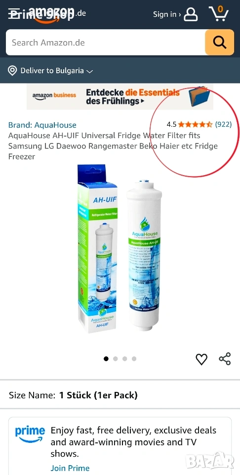Open the Size Name 1 Stück selector
The width and height of the screenshot is (240, 475).
point(120,395)
